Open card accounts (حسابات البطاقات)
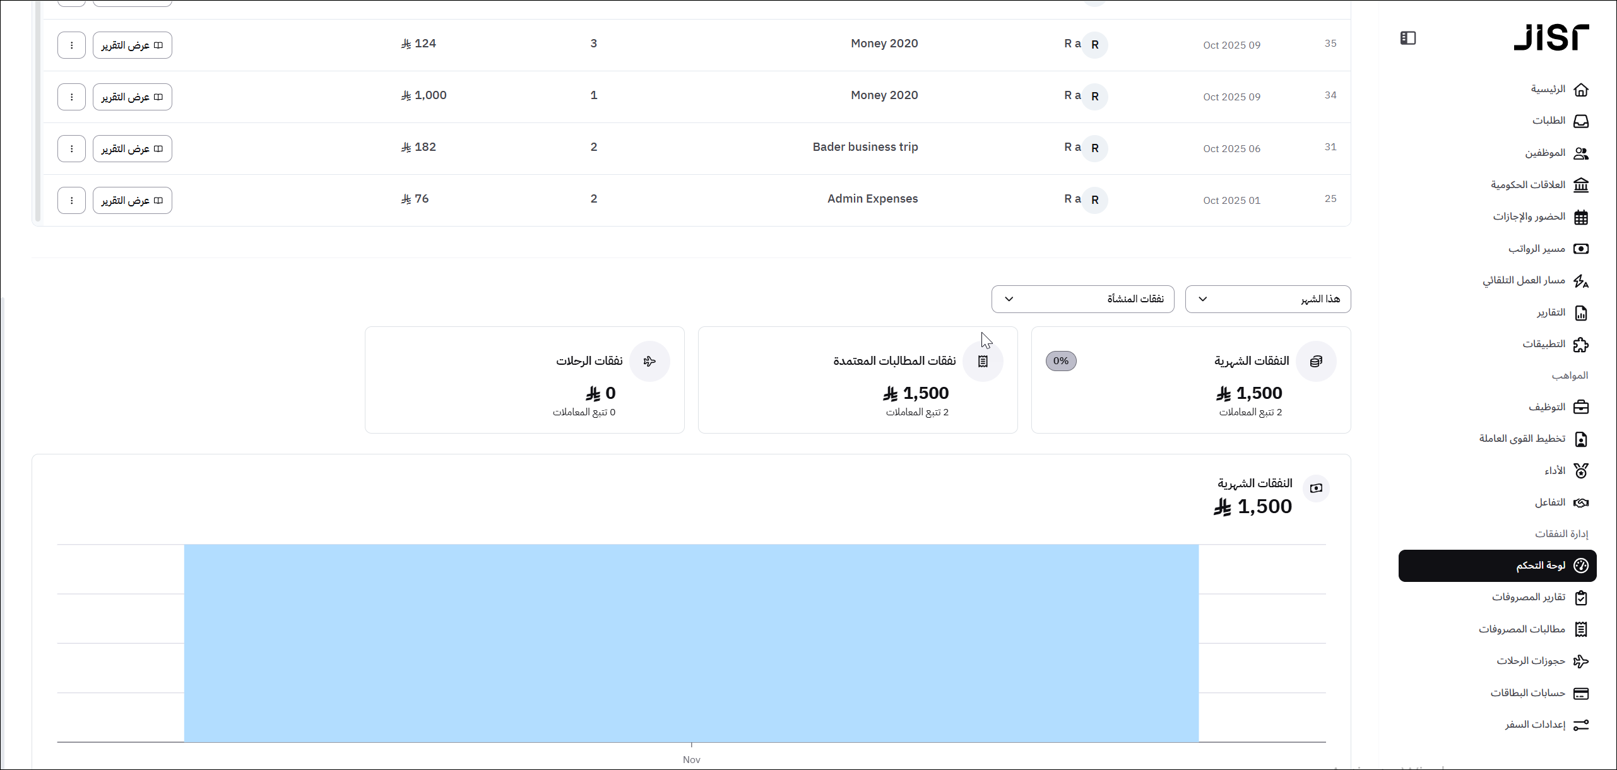 [x=1539, y=693]
